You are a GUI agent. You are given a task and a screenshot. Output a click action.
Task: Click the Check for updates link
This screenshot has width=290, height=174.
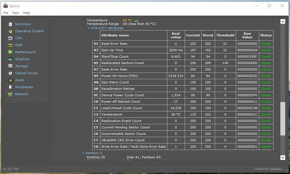click(x=269, y=169)
